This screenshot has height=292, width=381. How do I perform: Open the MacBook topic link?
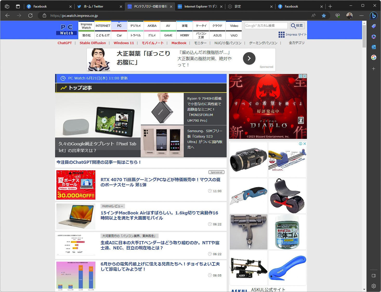(x=179, y=43)
